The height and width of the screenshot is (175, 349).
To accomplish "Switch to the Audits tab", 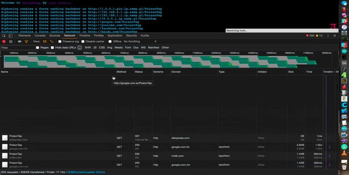I will [145, 36].
